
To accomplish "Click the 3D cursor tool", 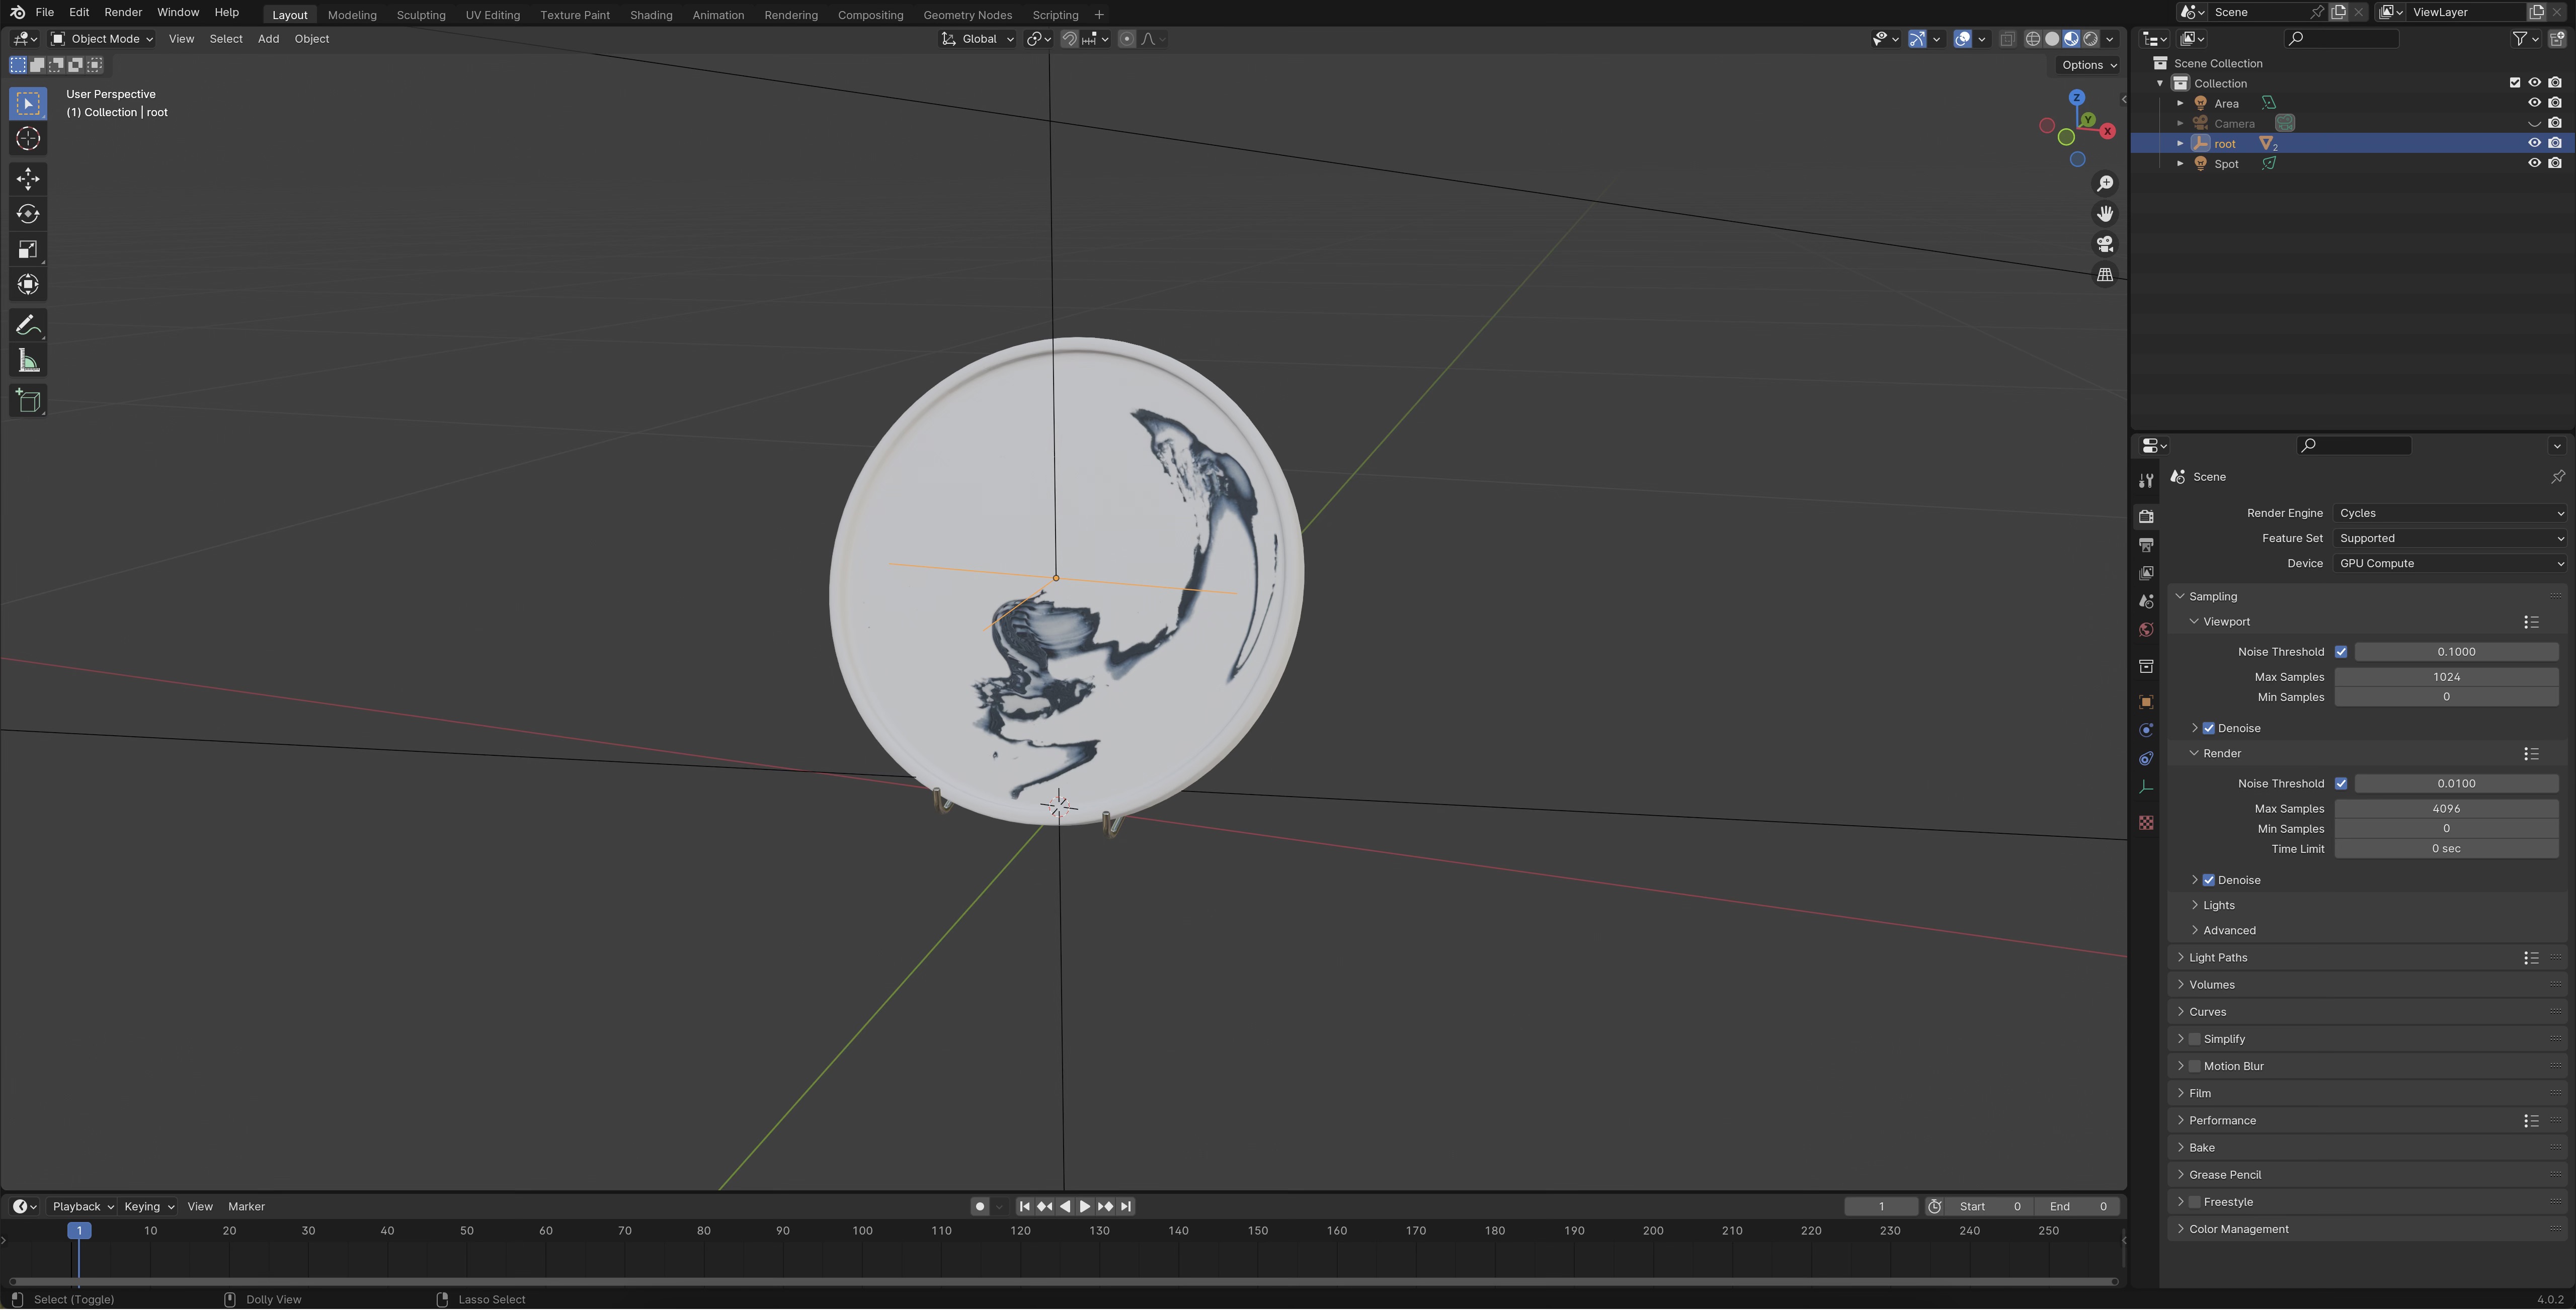I will [28, 139].
